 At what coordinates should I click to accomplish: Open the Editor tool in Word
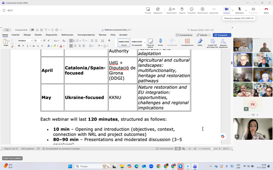(x=200, y=42)
